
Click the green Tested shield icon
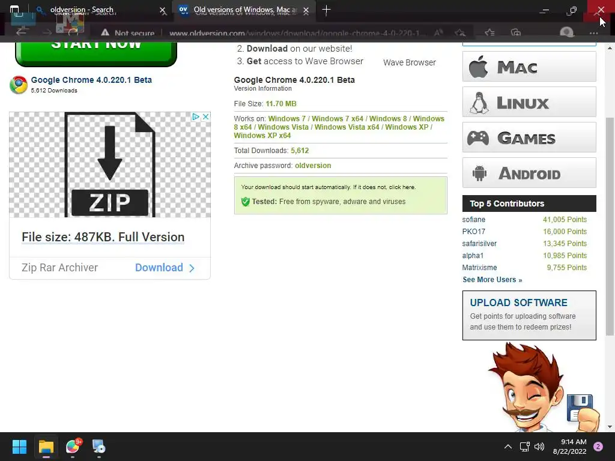pyautogui.click(x=245, y=202)
